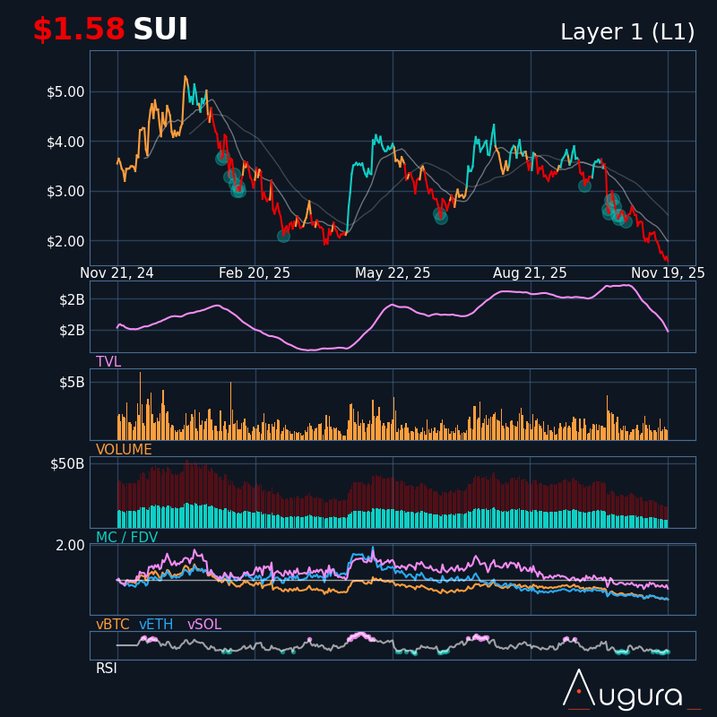
Task: Click the red $1.58 price
Action: point(79,30)
